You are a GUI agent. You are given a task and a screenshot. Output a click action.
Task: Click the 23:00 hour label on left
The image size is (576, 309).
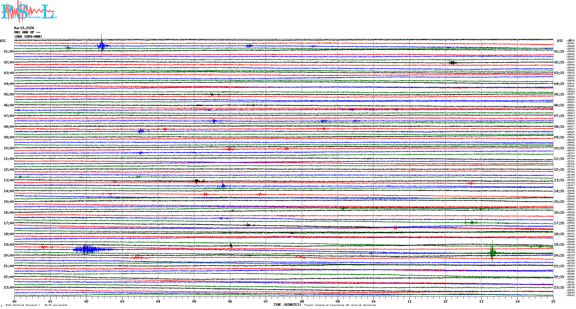pos(9,288)
